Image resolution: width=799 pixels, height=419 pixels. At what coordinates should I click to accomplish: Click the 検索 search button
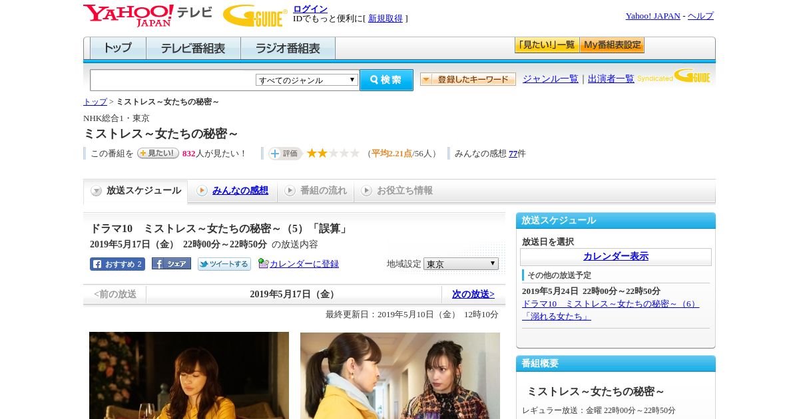click(386, 80)
